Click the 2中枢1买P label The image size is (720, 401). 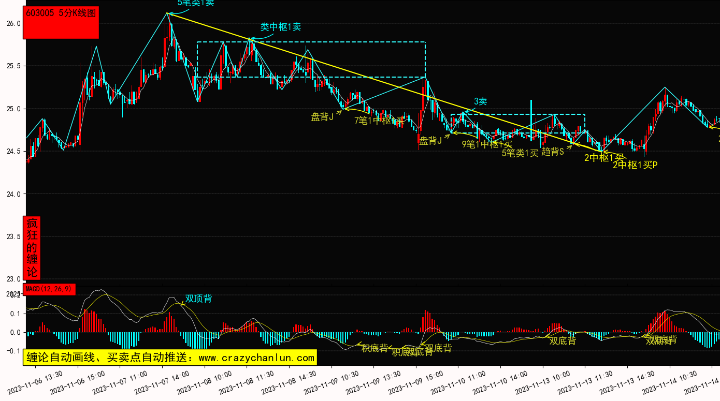tap(635, 165)
